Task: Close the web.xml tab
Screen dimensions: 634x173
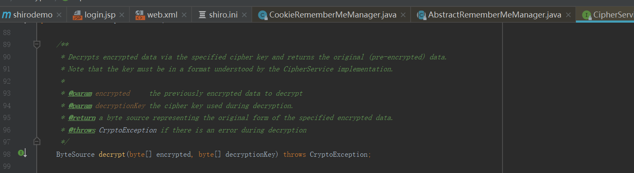Action: (184, 15)
